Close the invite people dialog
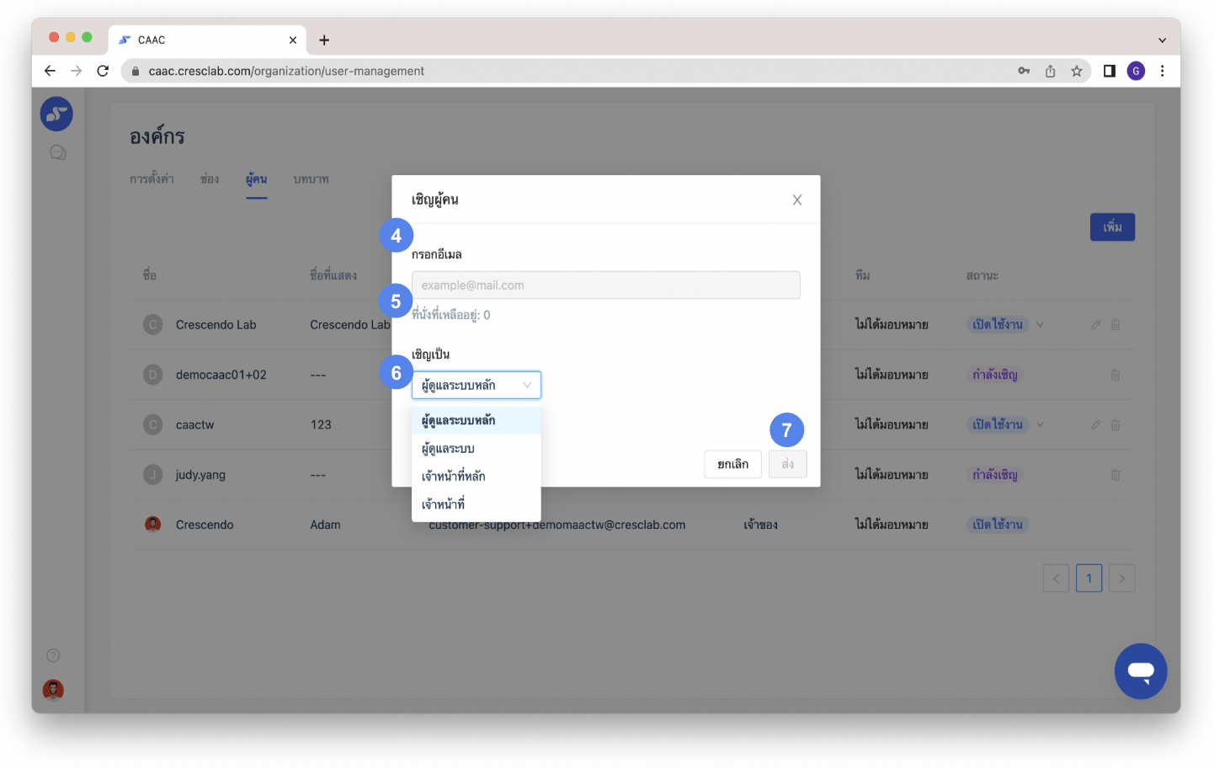The width and height of the screenshot is (1214, 768). (x=796, y=200)
